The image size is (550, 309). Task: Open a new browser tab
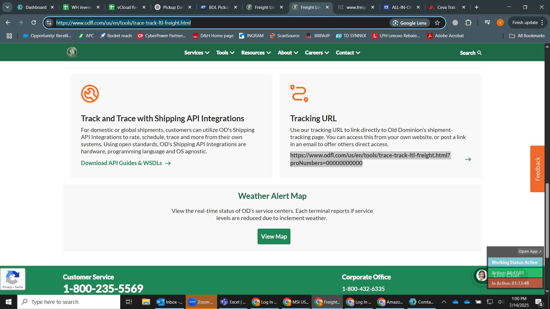point(477,7)
